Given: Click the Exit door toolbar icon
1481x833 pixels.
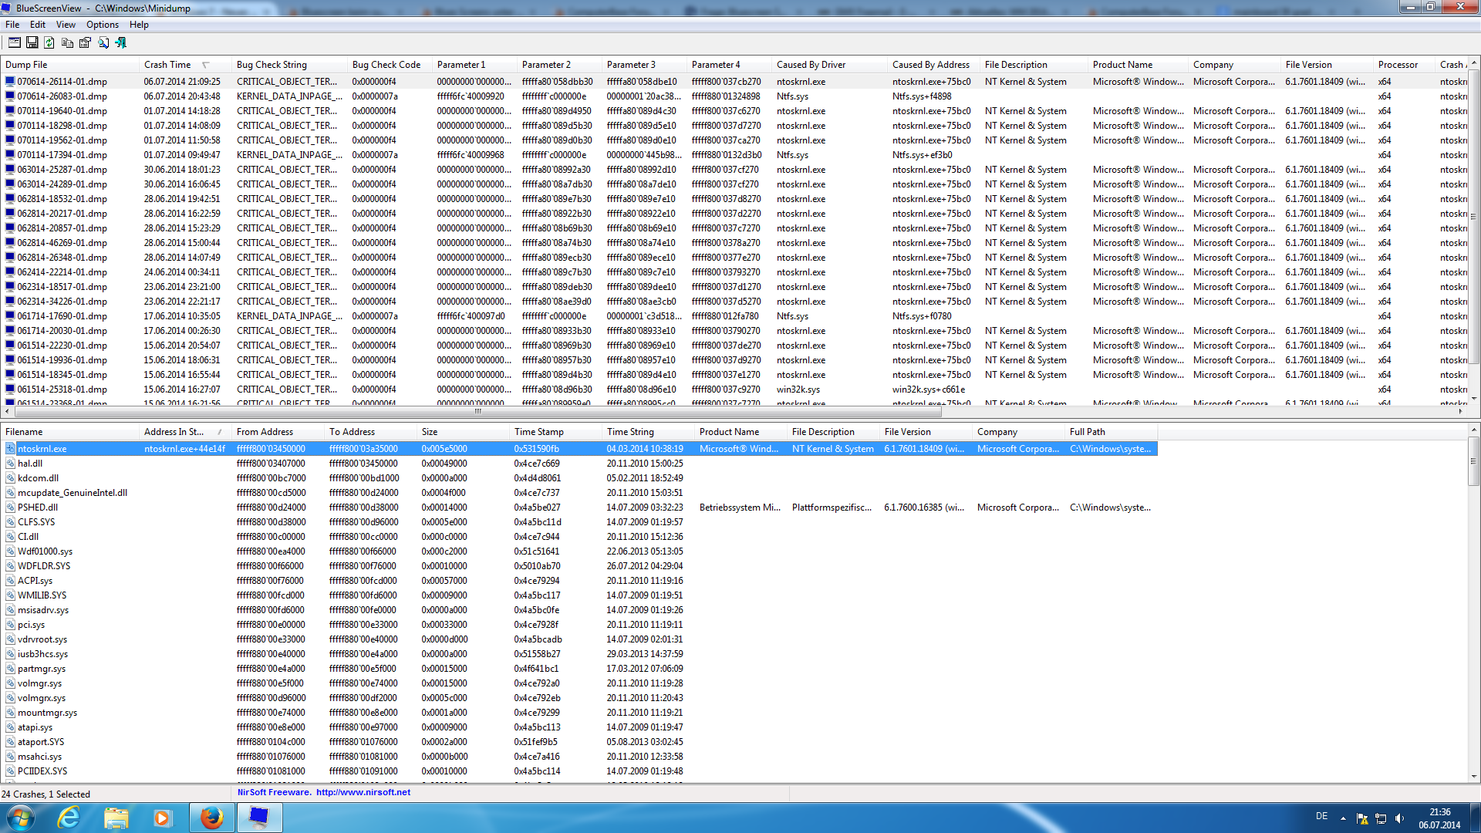Looking at the screenshot, I should [x=120, y=42].
